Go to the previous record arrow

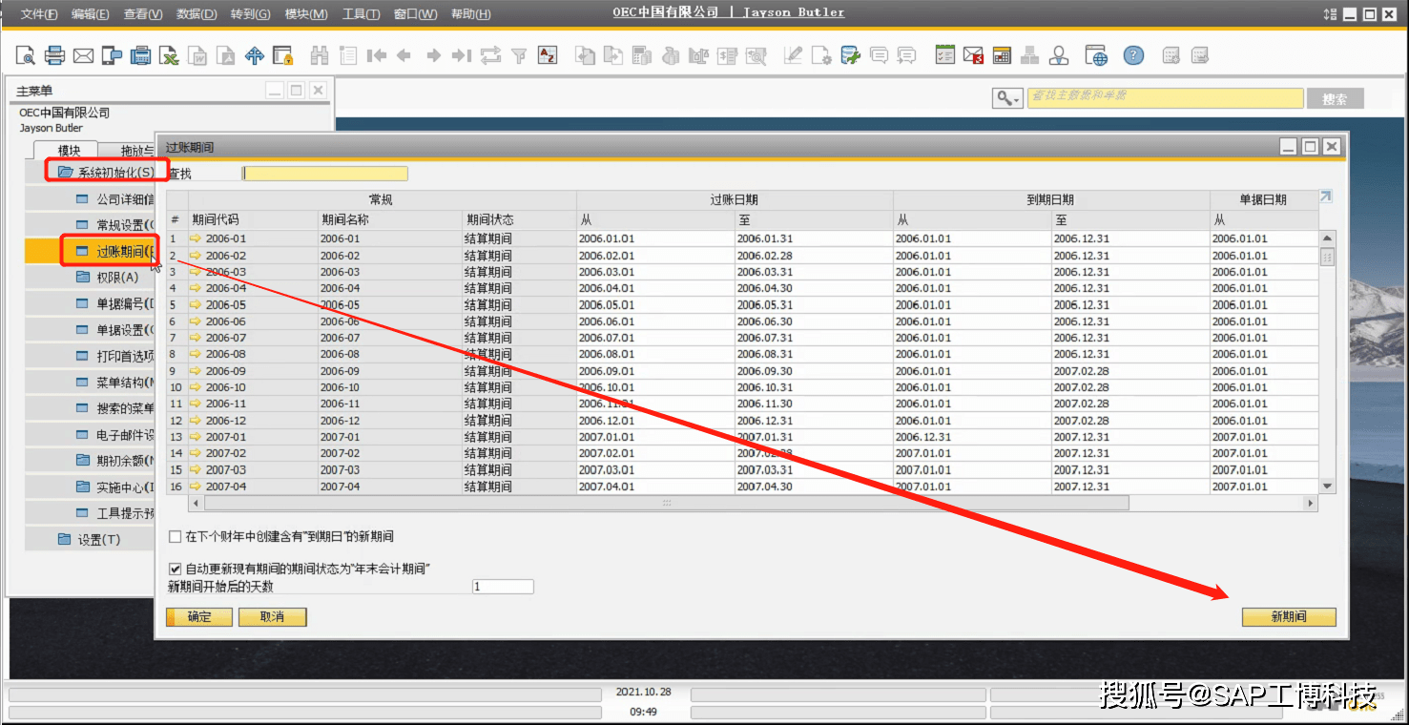(x=404, y=55)
